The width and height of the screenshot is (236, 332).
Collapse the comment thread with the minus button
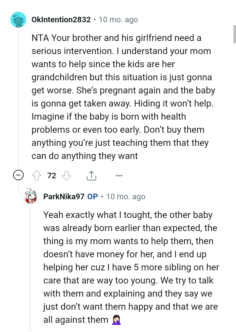[x=19, y=175]
